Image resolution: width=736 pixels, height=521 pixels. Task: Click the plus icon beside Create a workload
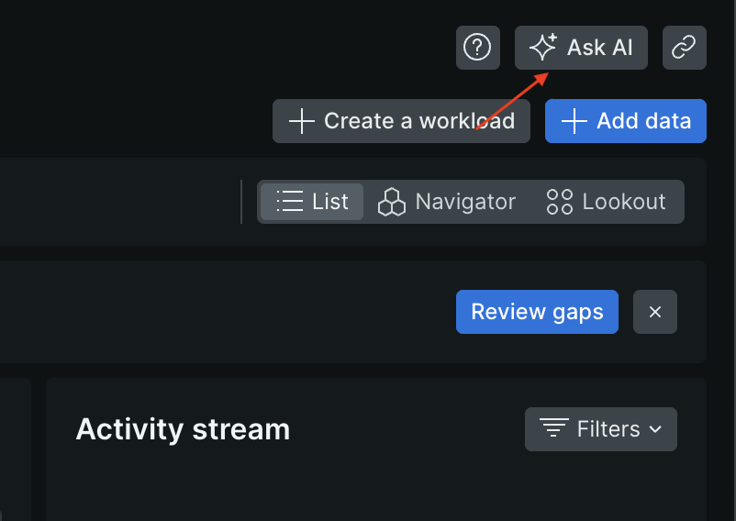[x=301, y=121]
